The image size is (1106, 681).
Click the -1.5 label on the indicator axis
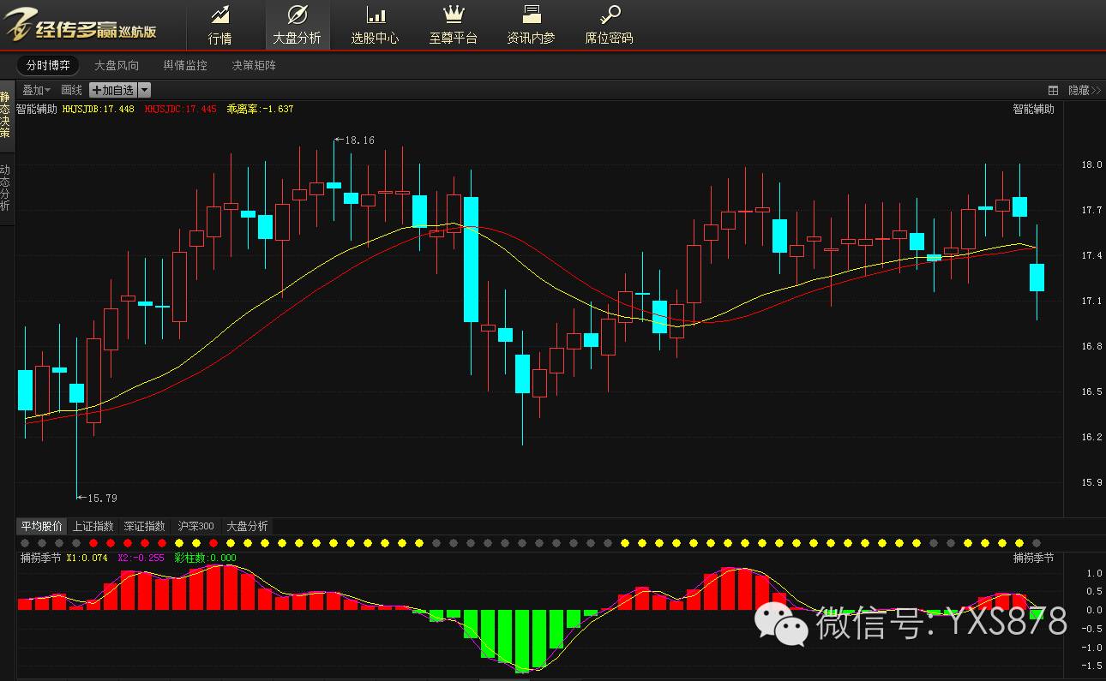pyautogui.click(x=1093, y=665)
